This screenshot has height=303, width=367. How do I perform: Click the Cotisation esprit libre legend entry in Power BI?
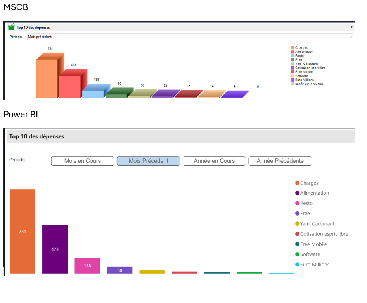(x=322, y=234)
